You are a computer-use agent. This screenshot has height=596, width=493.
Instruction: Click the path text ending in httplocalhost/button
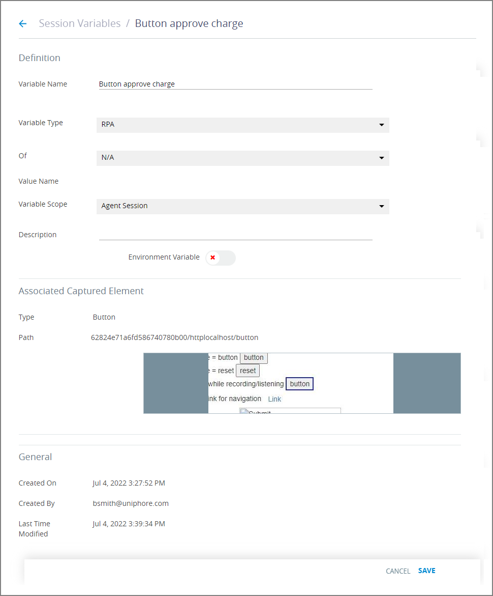[x=174, y=337]
